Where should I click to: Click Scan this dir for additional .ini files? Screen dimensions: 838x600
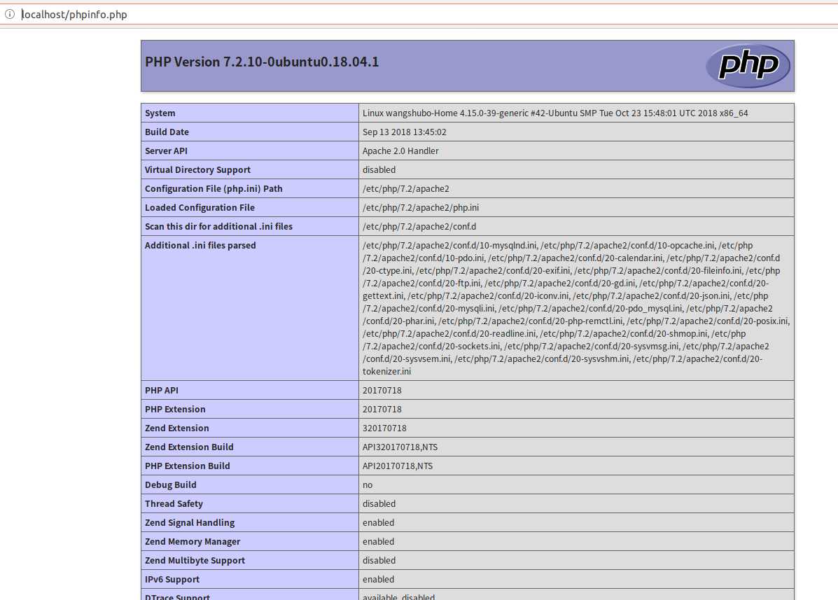click(x=218, y=227)
